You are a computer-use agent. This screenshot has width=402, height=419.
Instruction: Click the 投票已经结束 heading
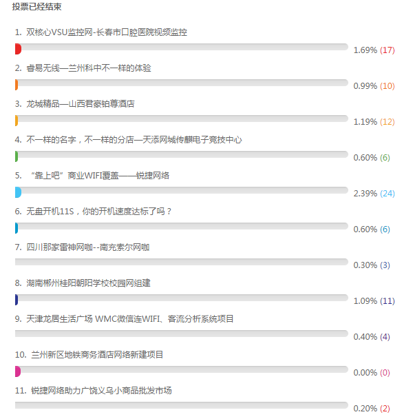click(x=37, y=7)
